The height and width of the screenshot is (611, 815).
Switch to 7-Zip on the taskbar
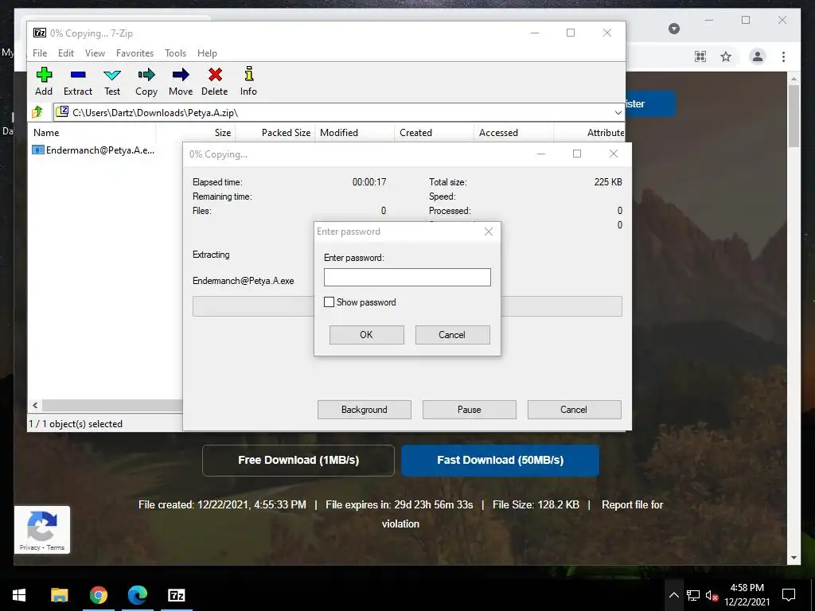(x=177, y=595)
